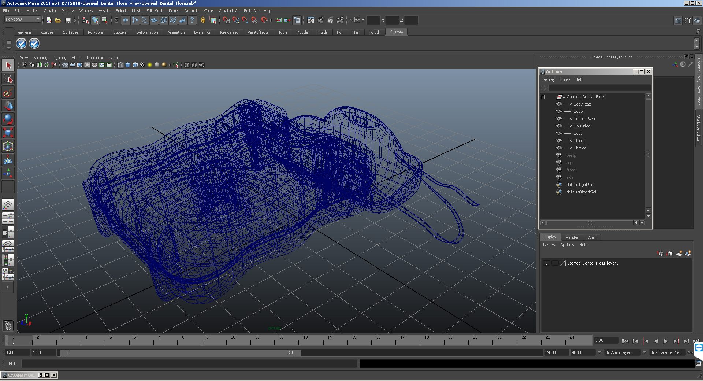Enable Snap to points magnet icon
This screenshot has height=381, width=703.
(x=245, y=20)
